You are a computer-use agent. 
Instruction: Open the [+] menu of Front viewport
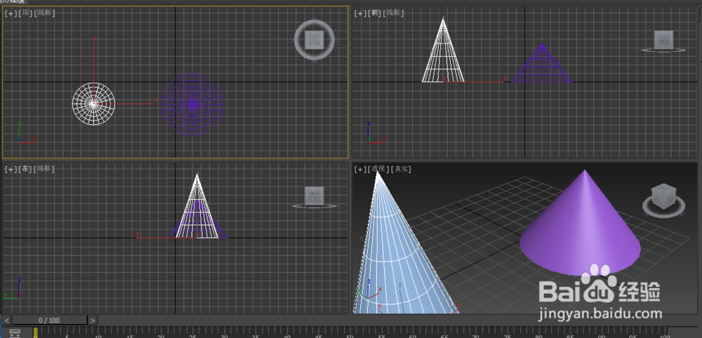[360, 13]
